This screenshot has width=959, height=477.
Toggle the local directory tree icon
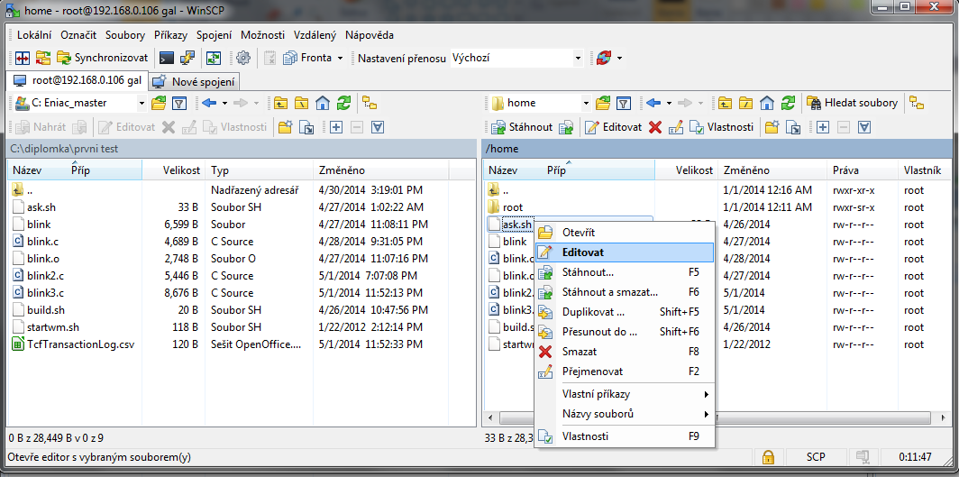[x=370, y=103]
